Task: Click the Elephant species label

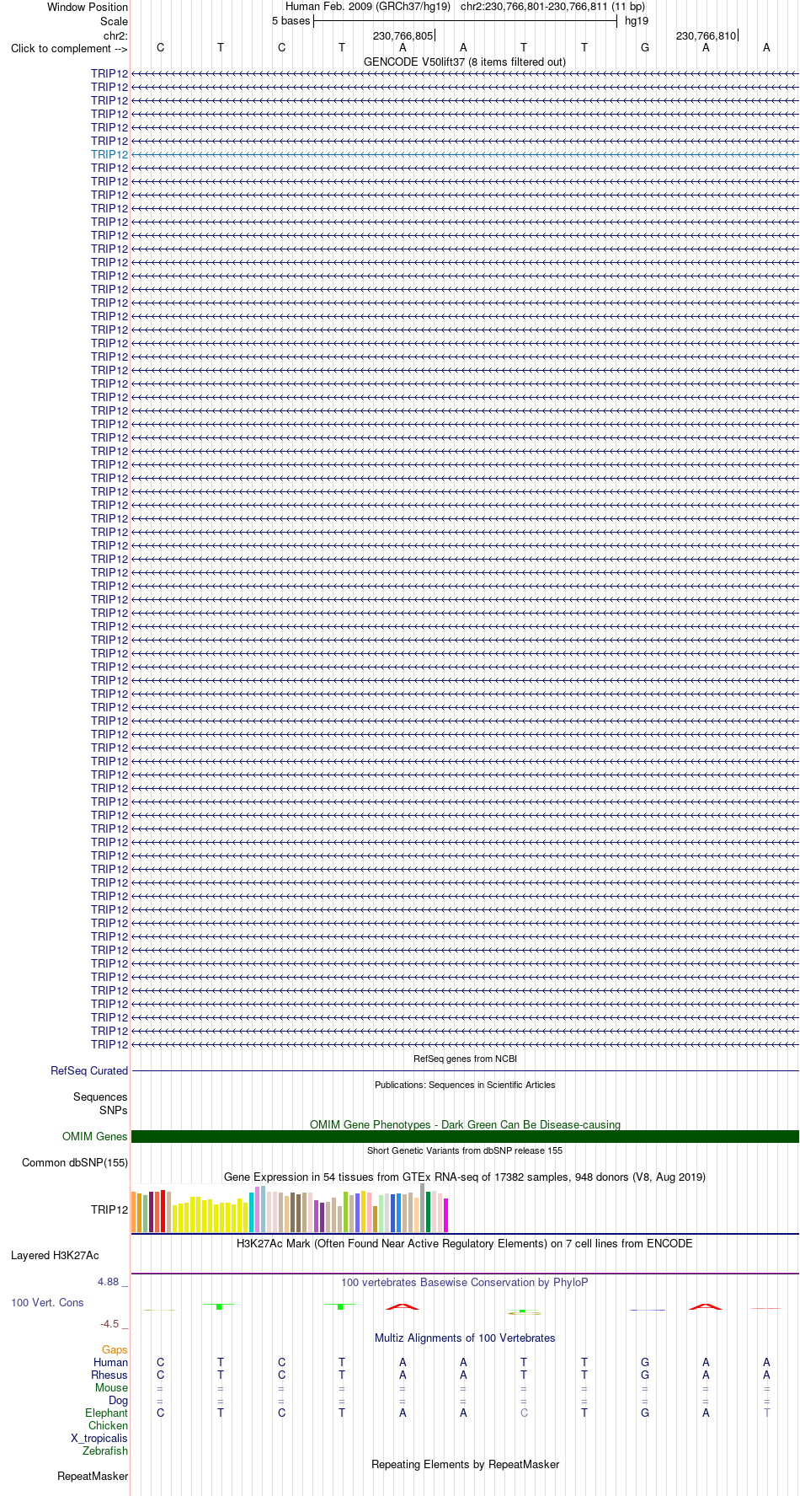Action: click(107, 1413)
